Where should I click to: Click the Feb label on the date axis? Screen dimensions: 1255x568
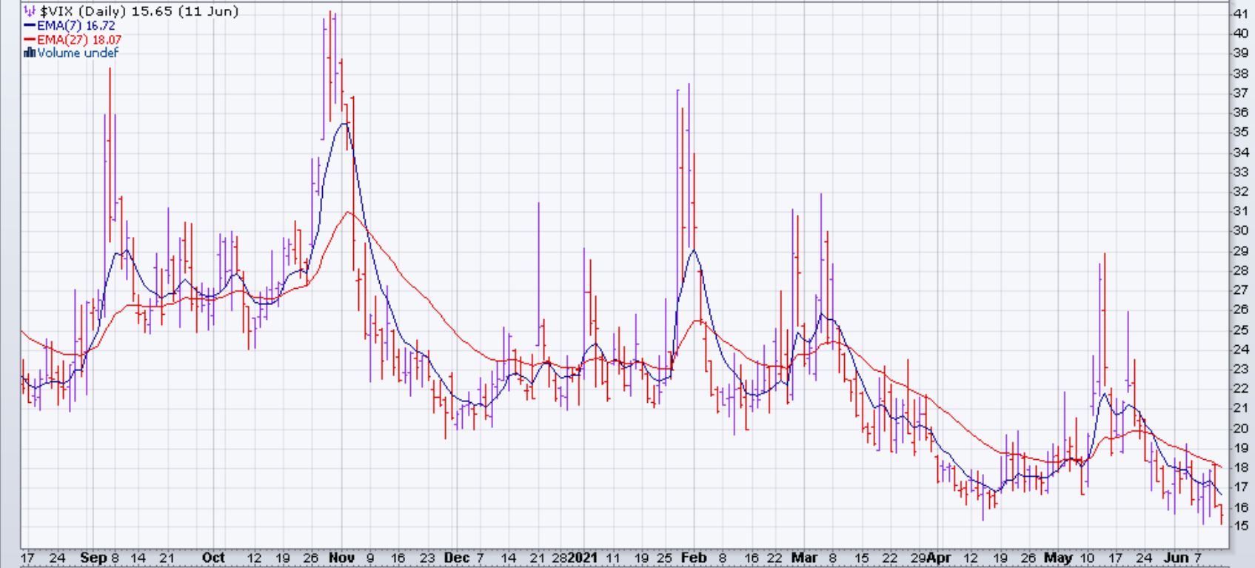[694, 558]
